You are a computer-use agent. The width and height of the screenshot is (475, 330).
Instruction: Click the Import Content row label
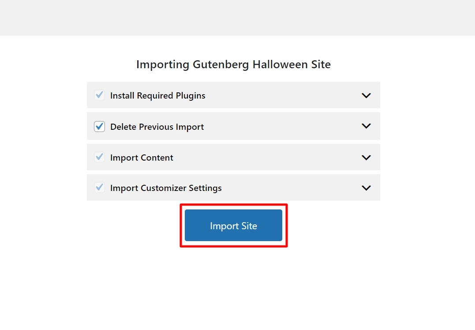pyautogui.click(x=141, y=157)
